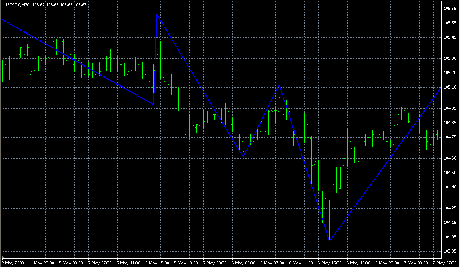Click the 5 May 11:30 time label
The image size is (460, 267).
pyautogui.click(x=128, y=263)
